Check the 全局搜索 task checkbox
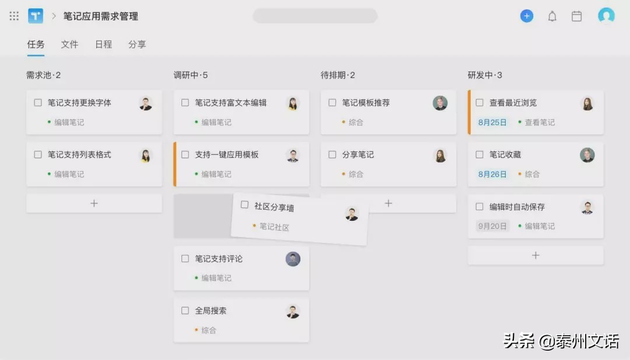630x360 pixels. (185, 310)
